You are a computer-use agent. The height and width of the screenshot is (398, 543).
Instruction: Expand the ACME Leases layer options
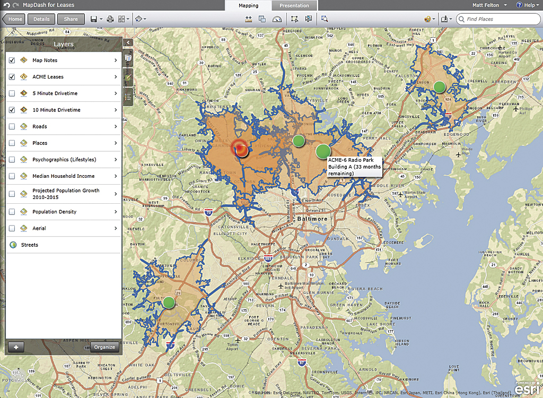coord(116,77)
